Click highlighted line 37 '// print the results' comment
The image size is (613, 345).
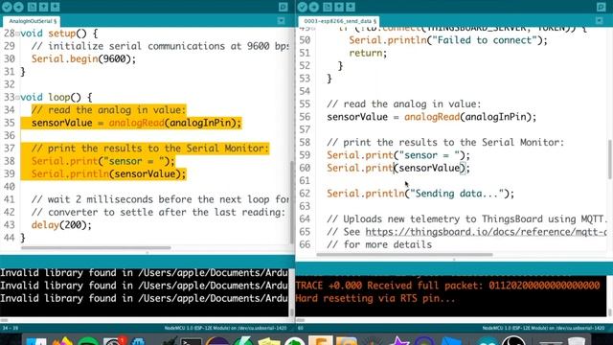click(150, 149)
